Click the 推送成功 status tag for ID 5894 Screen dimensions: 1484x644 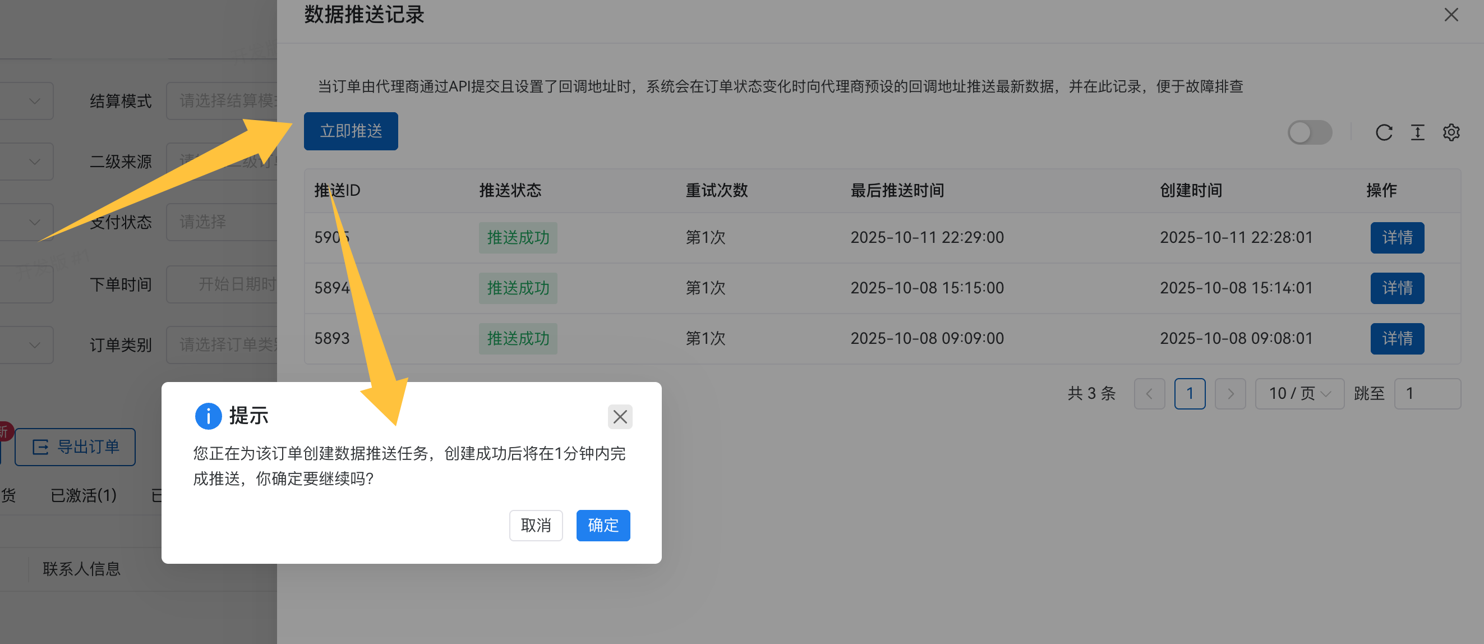517,288
